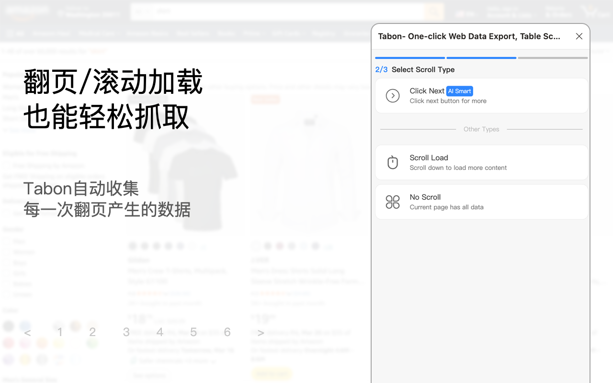613x383 pixels.
Task: Close the Tabon panel with the X
Action: coord(579,36)
